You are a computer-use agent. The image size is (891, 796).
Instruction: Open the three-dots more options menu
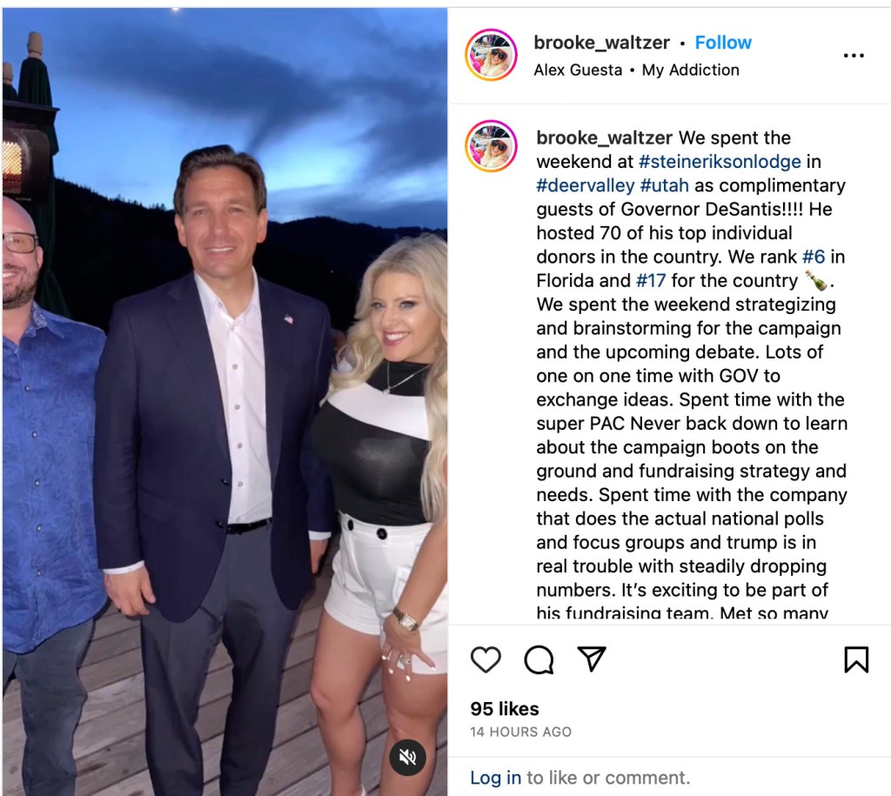point(854,56)
